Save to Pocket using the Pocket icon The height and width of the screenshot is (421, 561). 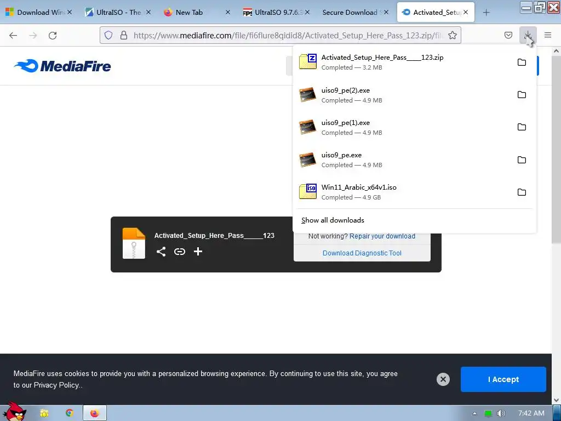click(508, 35)
